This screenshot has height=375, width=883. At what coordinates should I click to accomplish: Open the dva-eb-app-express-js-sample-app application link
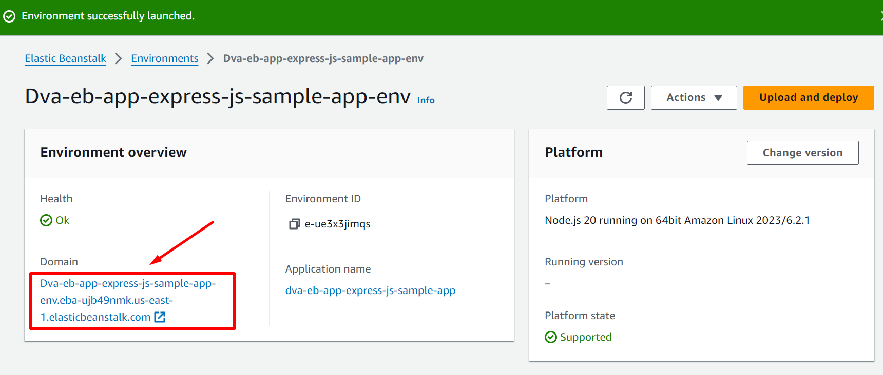pyautogui.click(x=370, y=290)
